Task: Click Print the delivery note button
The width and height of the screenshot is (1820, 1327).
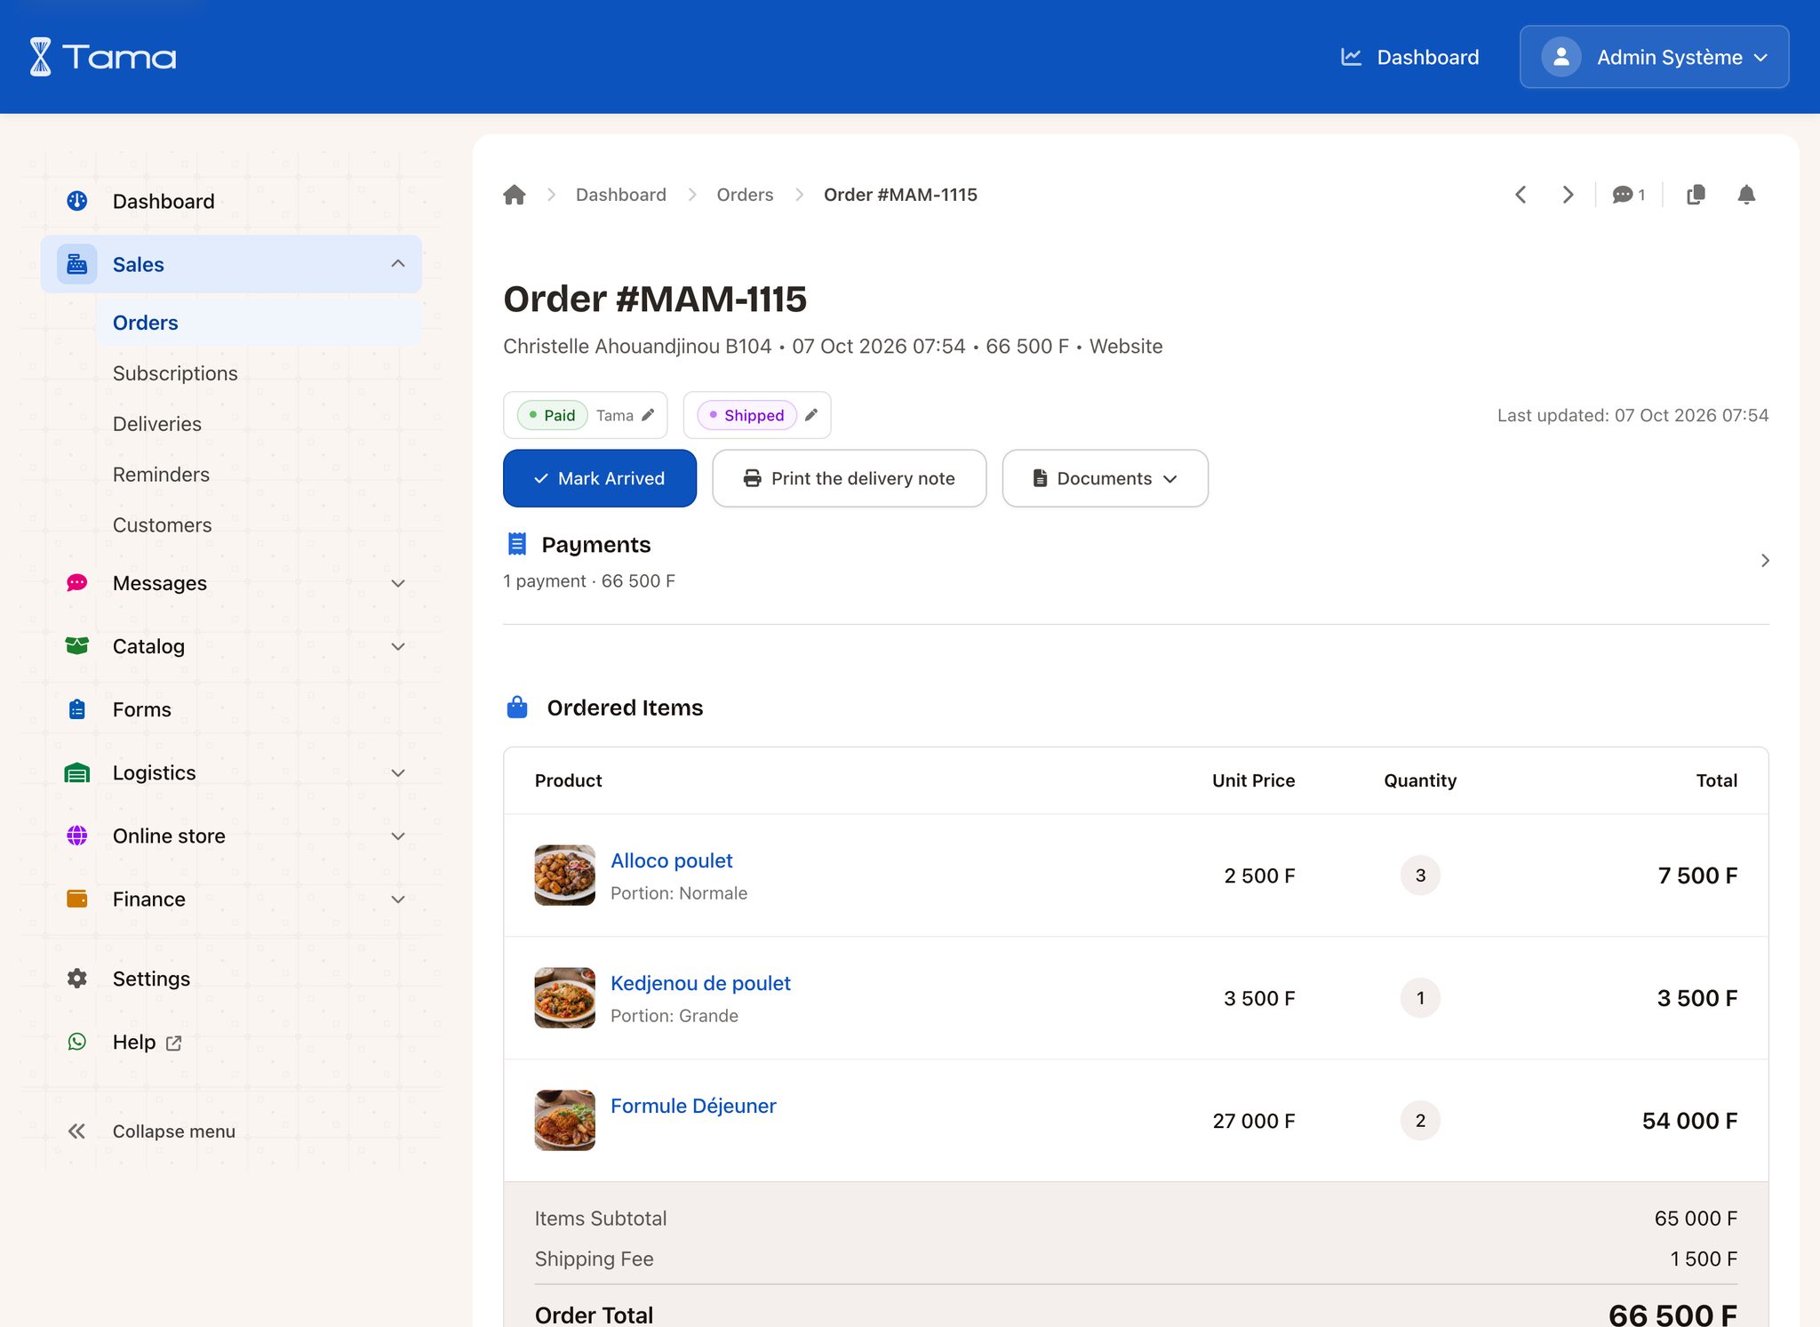Action: 849,478
